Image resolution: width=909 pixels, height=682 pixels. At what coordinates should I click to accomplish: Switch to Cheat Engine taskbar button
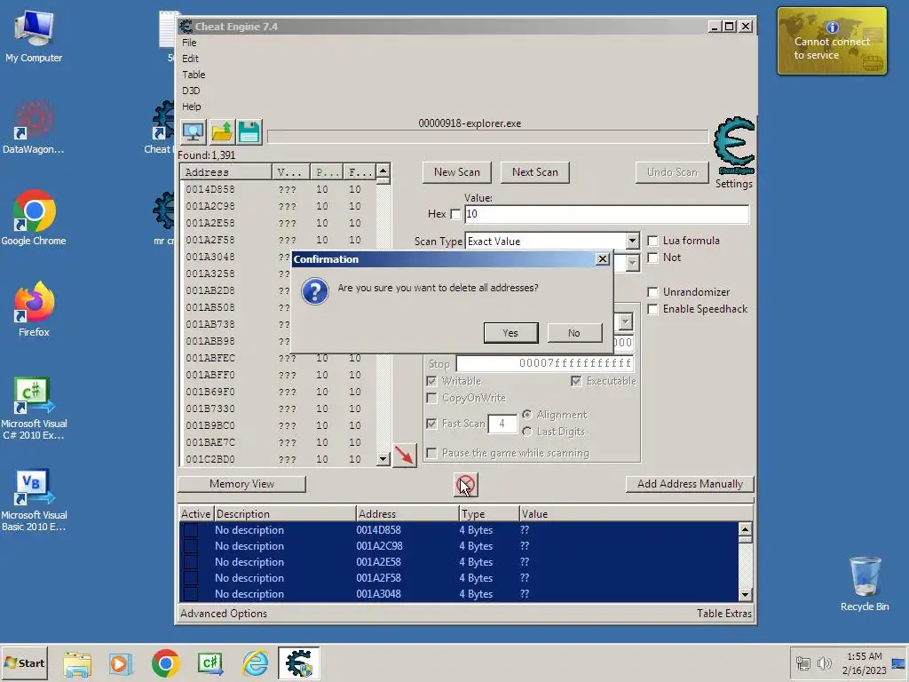point(298,663)
